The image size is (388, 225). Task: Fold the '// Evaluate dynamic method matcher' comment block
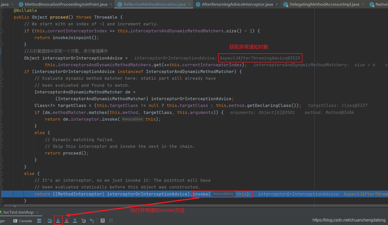[1, 78]
